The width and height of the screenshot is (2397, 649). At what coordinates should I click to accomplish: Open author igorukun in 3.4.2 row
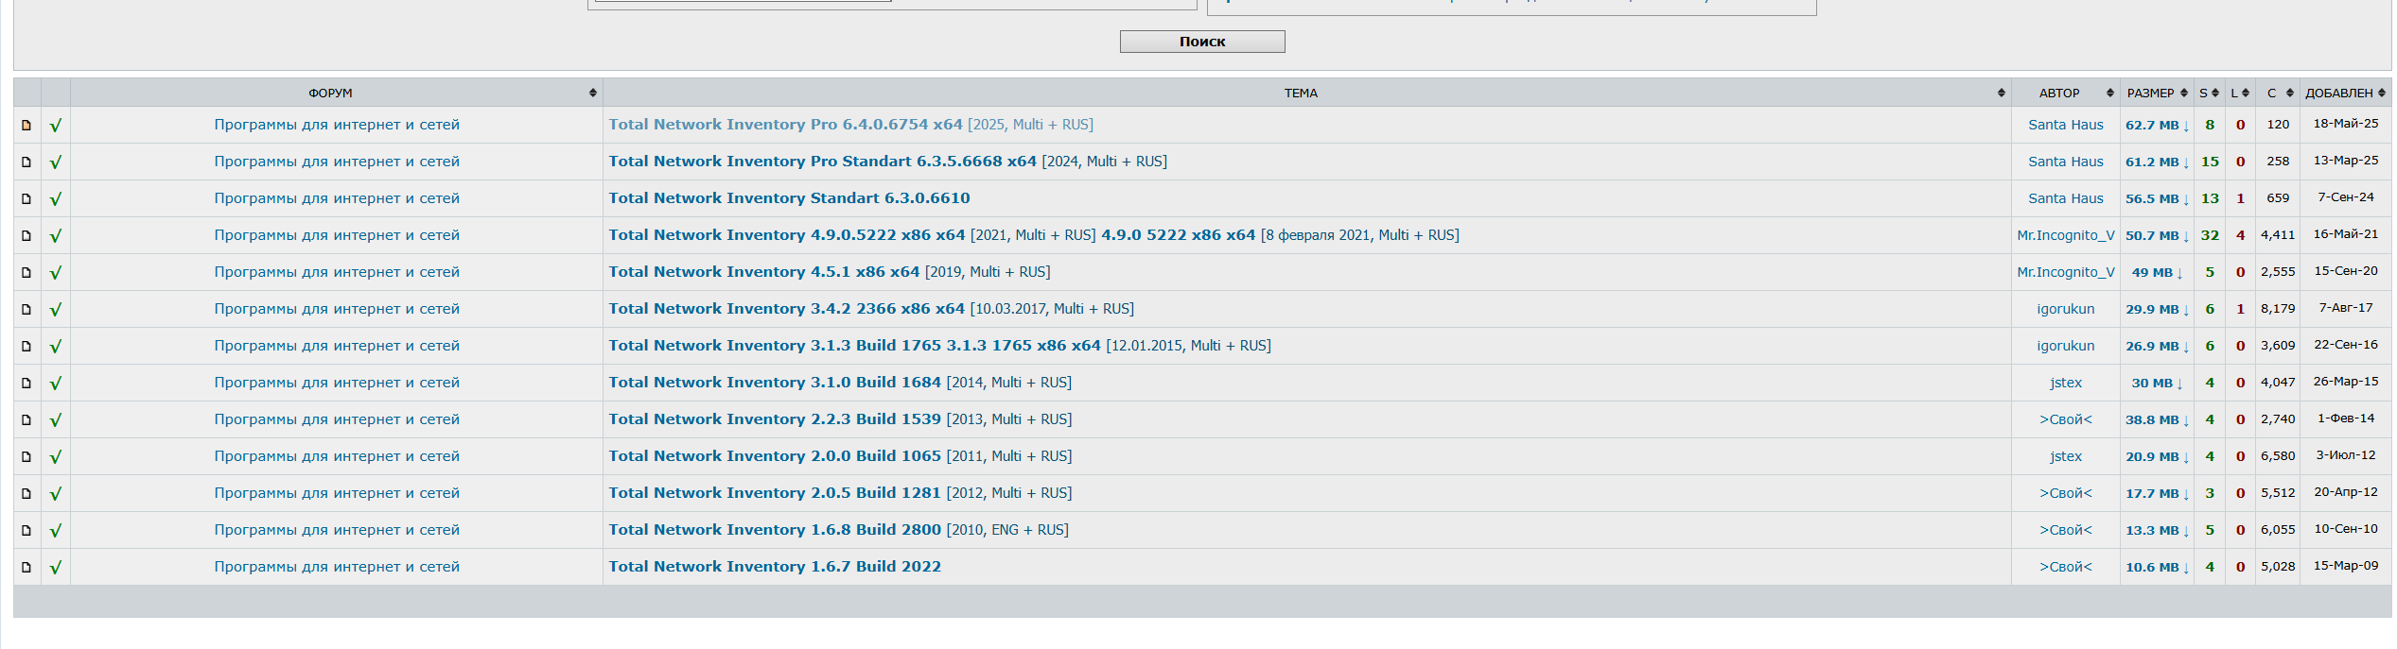point(2065,309)
